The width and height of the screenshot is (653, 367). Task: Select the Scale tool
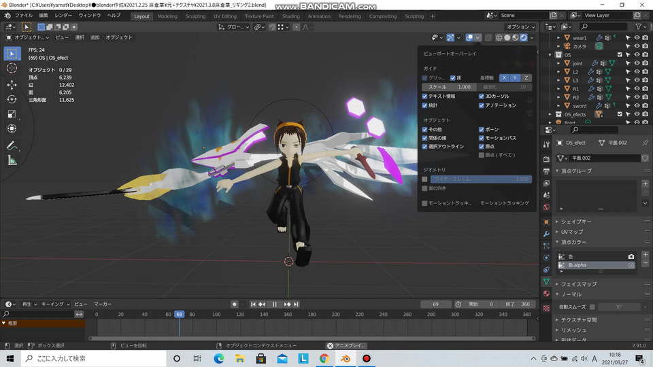click(x=12, y=114)
